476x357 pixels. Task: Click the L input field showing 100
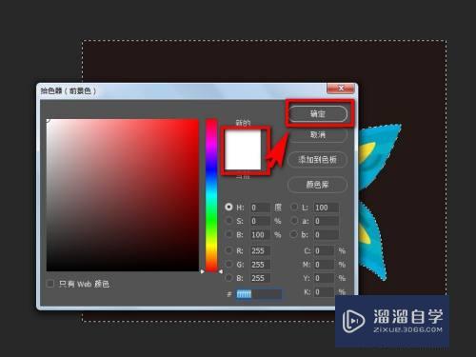(327, 208)
